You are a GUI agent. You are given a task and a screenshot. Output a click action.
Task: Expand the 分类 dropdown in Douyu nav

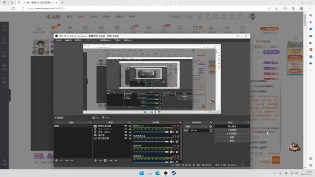94,17
